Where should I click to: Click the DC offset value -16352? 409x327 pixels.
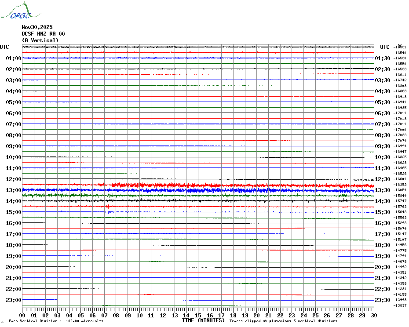pos(400,185)
